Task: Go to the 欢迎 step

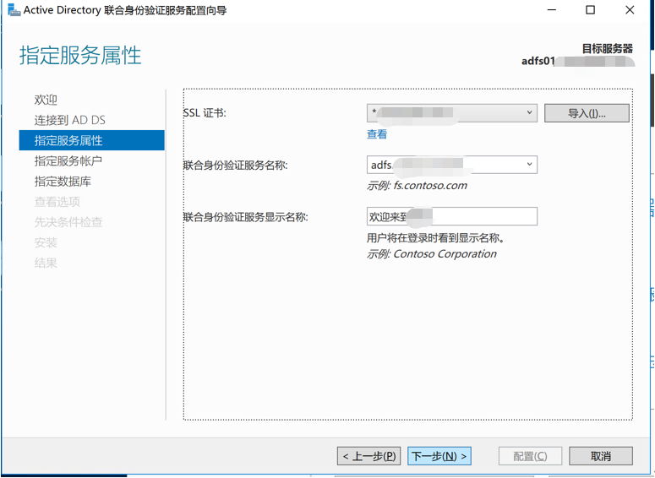Action: (46, 100)
